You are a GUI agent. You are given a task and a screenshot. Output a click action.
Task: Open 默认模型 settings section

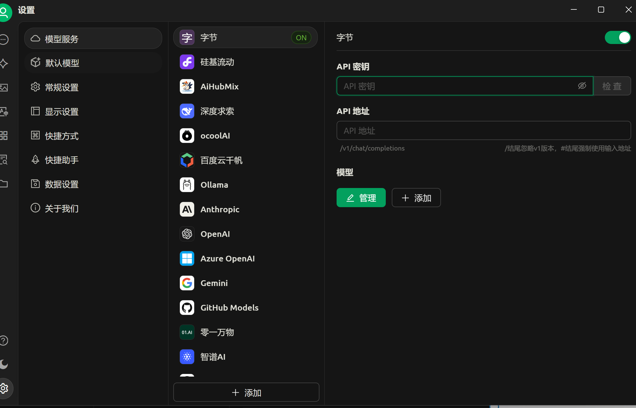[x=93, y=63]
